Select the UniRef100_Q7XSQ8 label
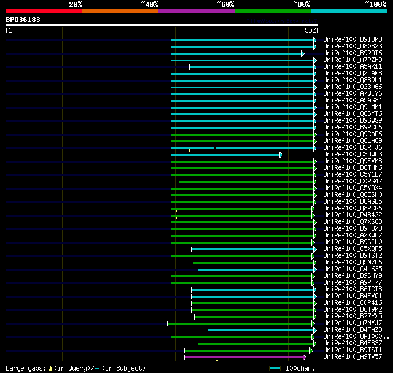The height and width of the screenshot is (373, 393). coord(352,222)
